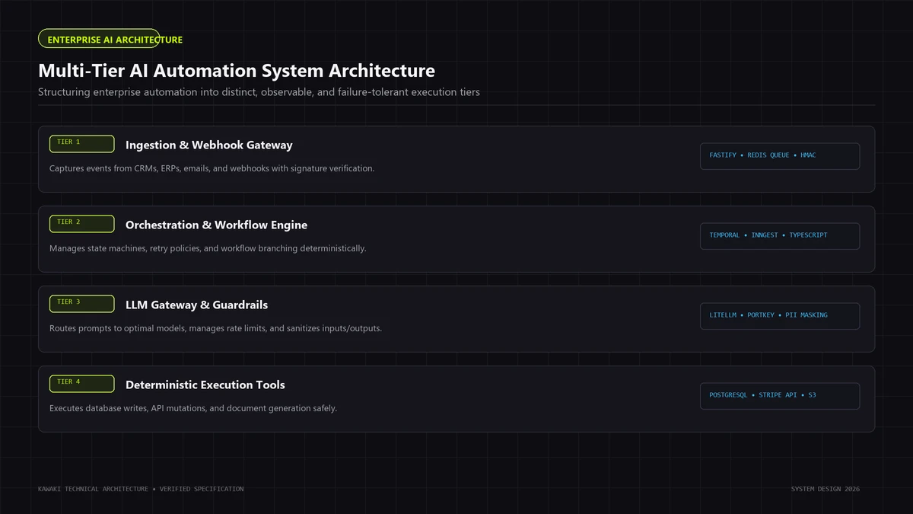Click the TIER 1 badge

point(82,144)
